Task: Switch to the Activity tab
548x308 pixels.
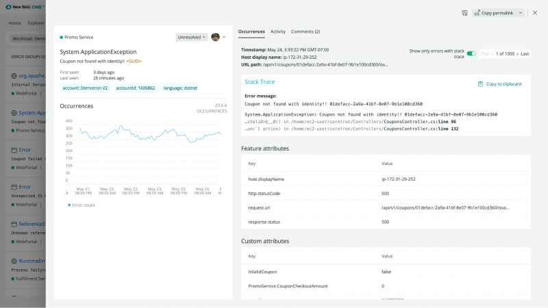Action: [278, 31]
